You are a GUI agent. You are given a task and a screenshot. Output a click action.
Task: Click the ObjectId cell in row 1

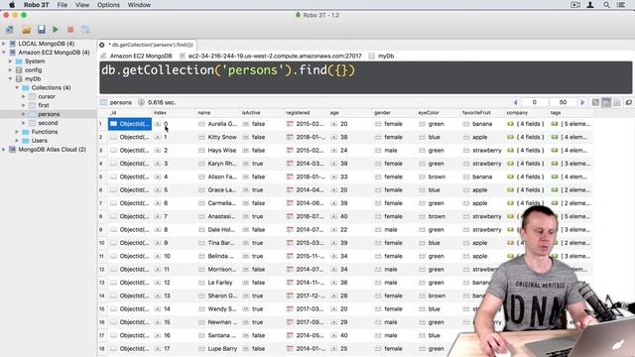130,124
